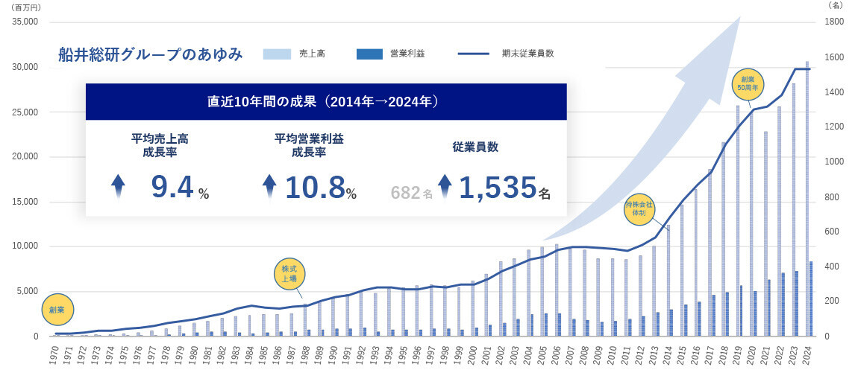Image resolution: width=855 pixels, height=370 pixels.
Task: Click the grey 682名 figure
Action: pyautogui.click(x=411, y=193)
